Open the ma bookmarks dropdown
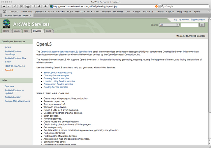 (x=90, y=12)
